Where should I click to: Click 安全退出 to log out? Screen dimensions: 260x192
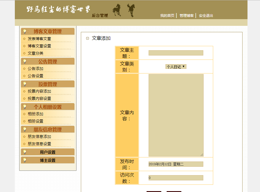(x=206, y=16)
